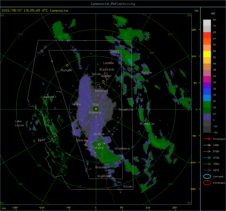Click the Ponoka city label
This screenshot has height=211, width=226.
115,52
